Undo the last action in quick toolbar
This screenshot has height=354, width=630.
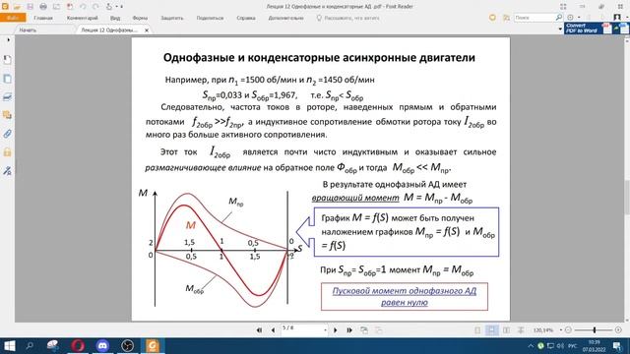(83, 7)
